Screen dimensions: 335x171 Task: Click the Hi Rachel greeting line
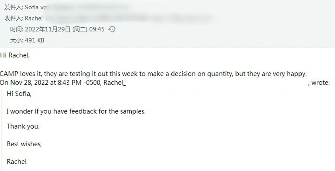point(15,55)
